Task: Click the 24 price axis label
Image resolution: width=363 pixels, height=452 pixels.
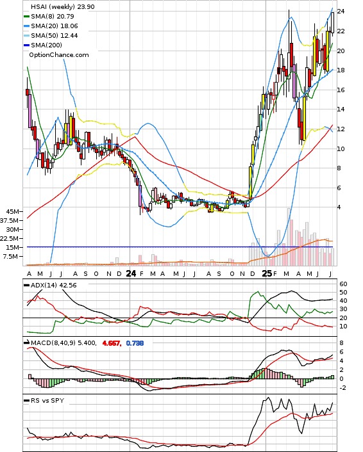Action: (341, 12)
